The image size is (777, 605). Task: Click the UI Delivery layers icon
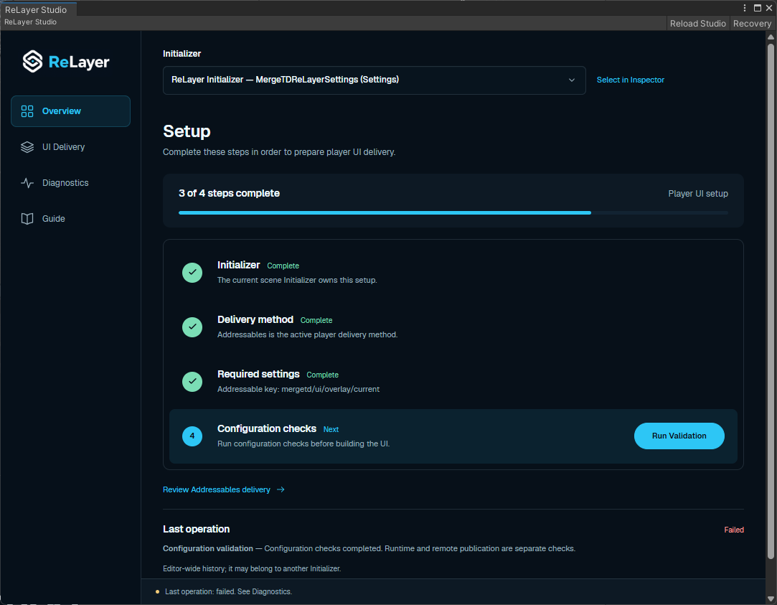[x=27, y=146]
